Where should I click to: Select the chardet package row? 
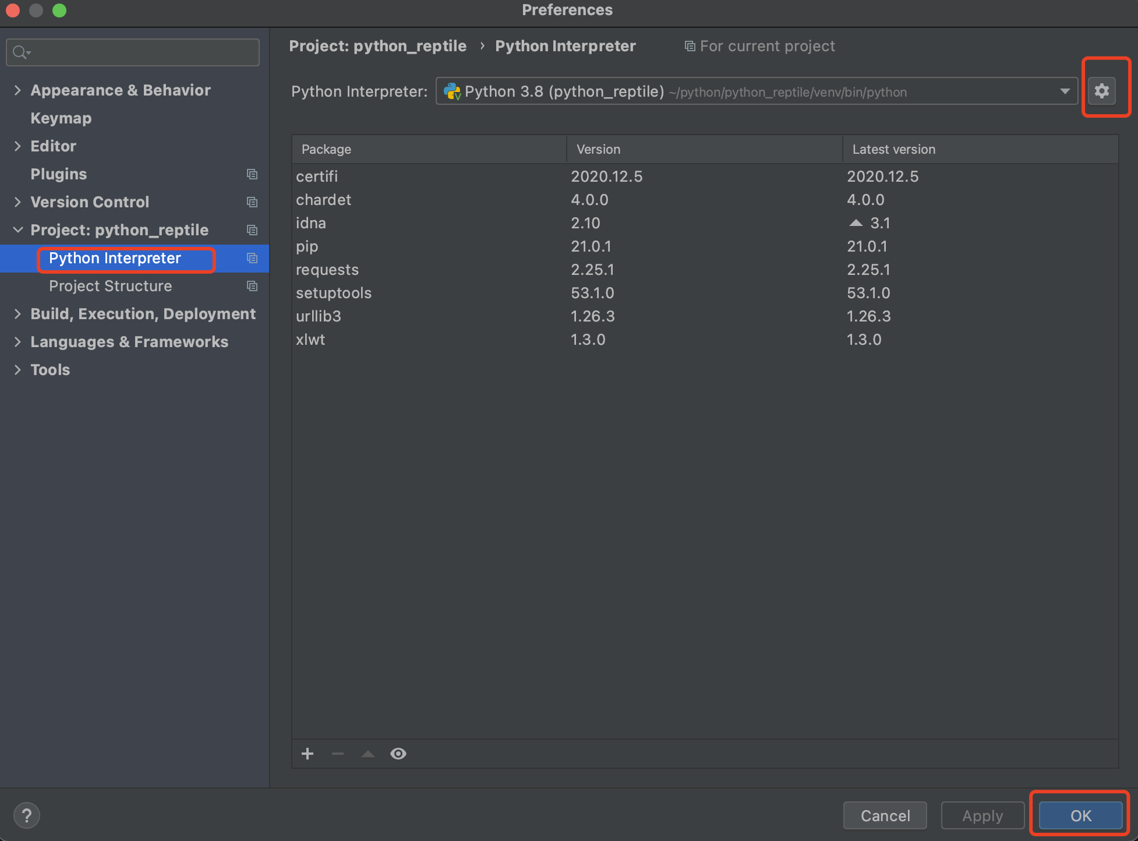coord(705,200)
